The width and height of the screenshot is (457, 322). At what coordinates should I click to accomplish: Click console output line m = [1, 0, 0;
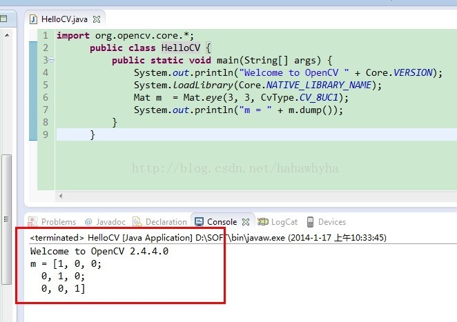[x=66, y=264]
